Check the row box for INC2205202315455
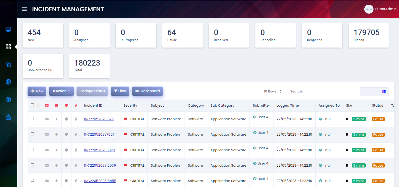Screen dimensions: 399x187 (32, 180)
